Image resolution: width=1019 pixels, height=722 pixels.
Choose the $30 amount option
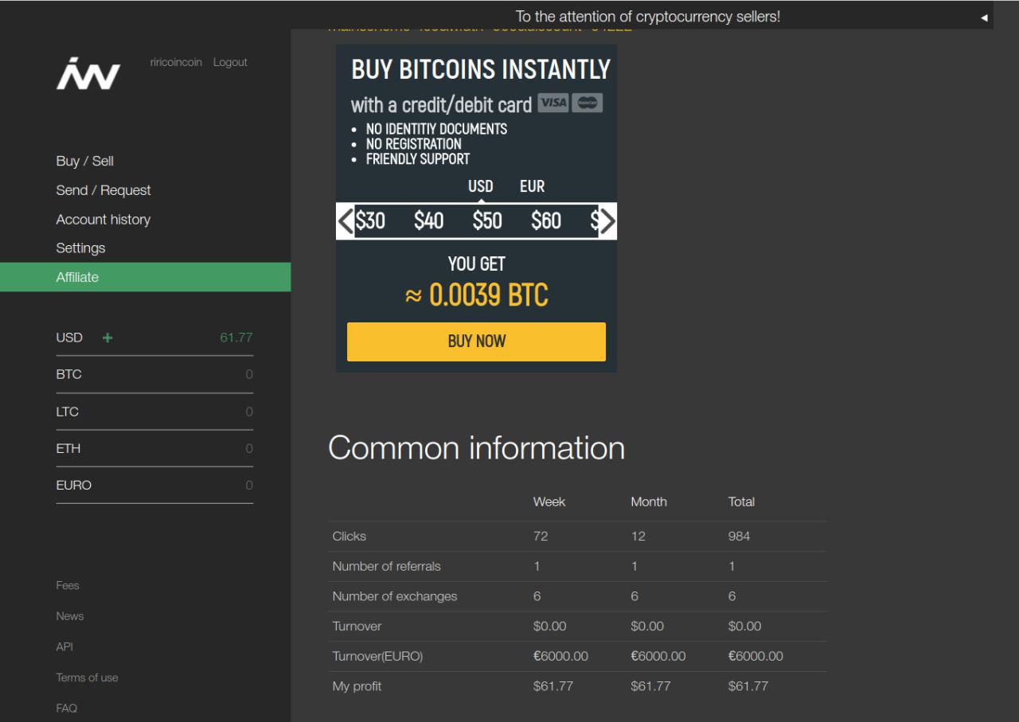tap(370, 221)
